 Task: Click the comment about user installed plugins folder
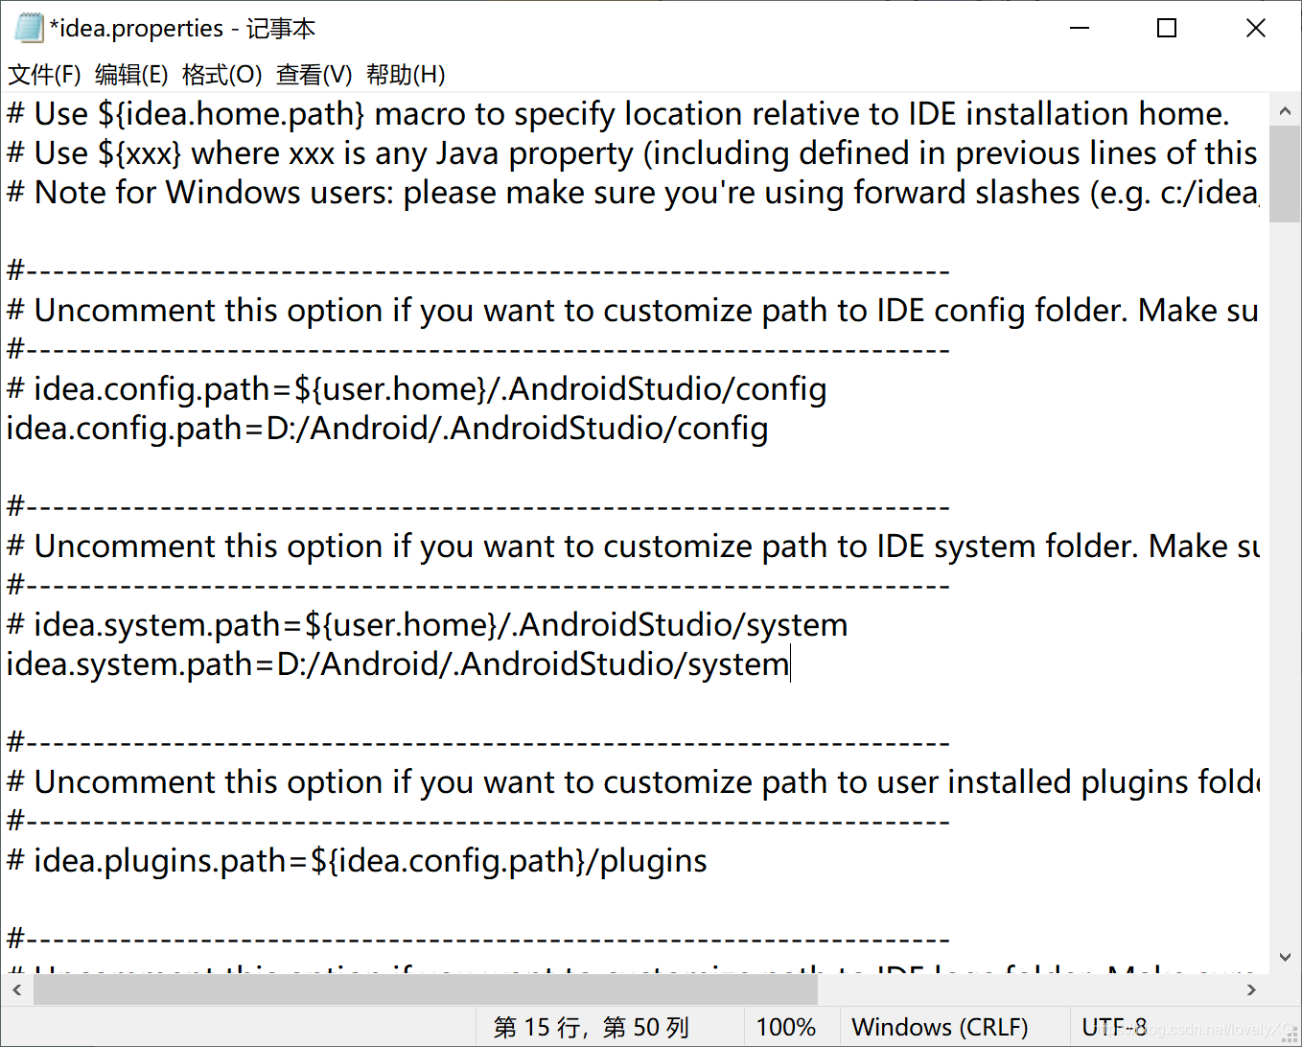click(x=632, y=781)
